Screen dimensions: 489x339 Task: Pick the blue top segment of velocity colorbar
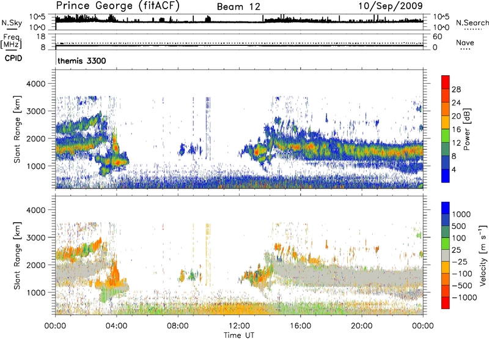(446, 208)
